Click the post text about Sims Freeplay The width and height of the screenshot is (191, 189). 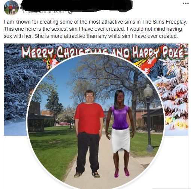click(96, 29)
